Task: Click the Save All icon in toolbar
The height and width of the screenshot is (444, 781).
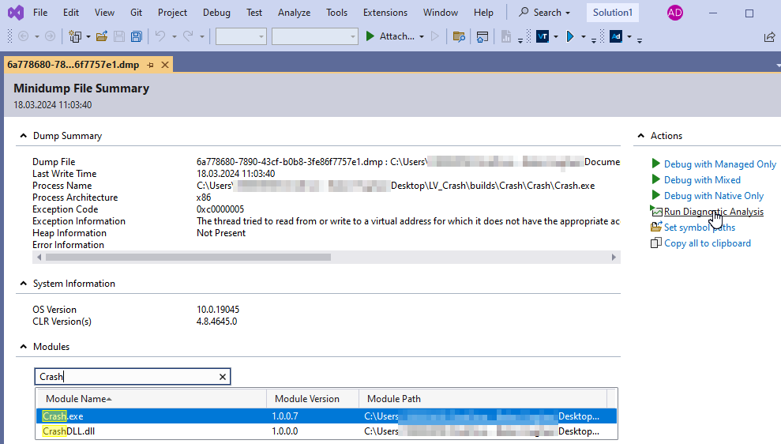Action: 136,36
